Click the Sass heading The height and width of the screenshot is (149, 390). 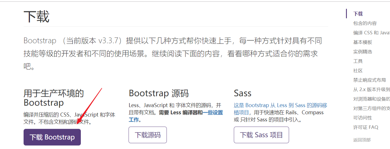(242, 93)
